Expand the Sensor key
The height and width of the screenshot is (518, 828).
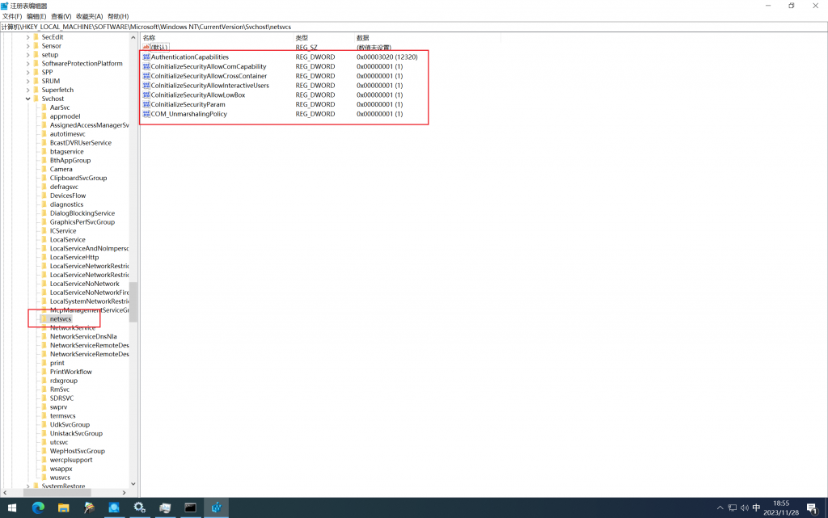pos(28,46)
